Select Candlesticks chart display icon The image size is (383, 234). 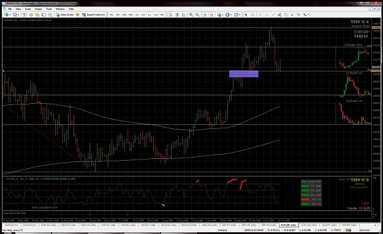(x=177, y=15)
